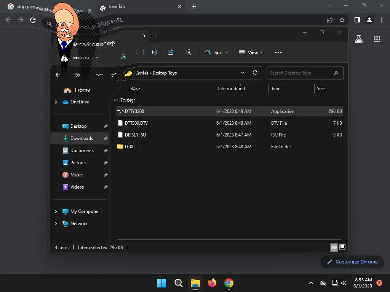390x292 pixels.
Task: Click Desktop Toys in the breadcrumb path
Action: [165, 73]
